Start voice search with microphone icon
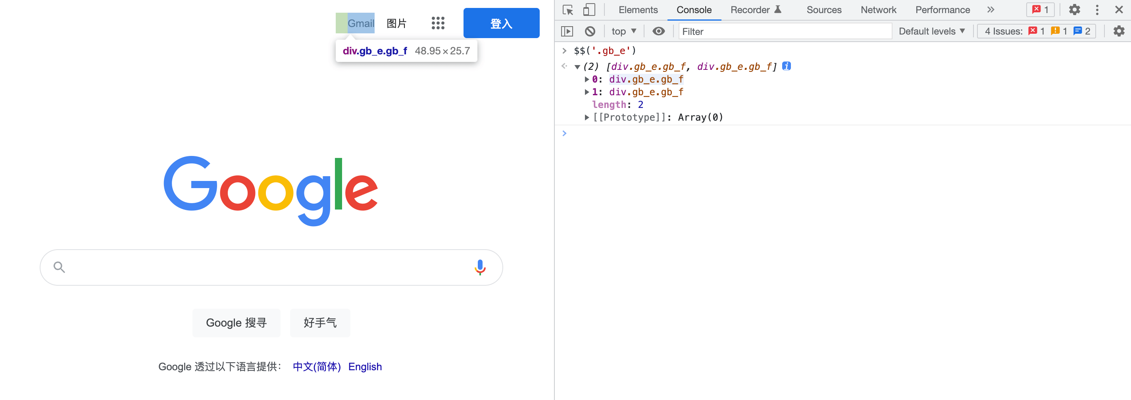 [480, 267]
